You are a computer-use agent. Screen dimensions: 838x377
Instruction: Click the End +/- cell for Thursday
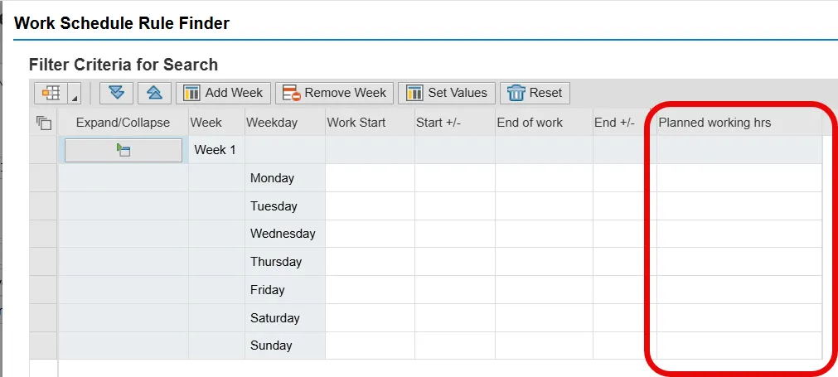pos(624,262)
